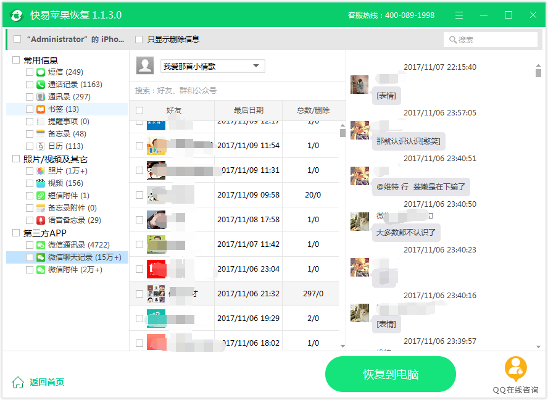Open the avatar of the 2017/11/07 22:15:40 message

coord(359,85)
